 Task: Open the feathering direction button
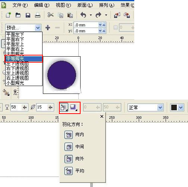coord(64,107)
